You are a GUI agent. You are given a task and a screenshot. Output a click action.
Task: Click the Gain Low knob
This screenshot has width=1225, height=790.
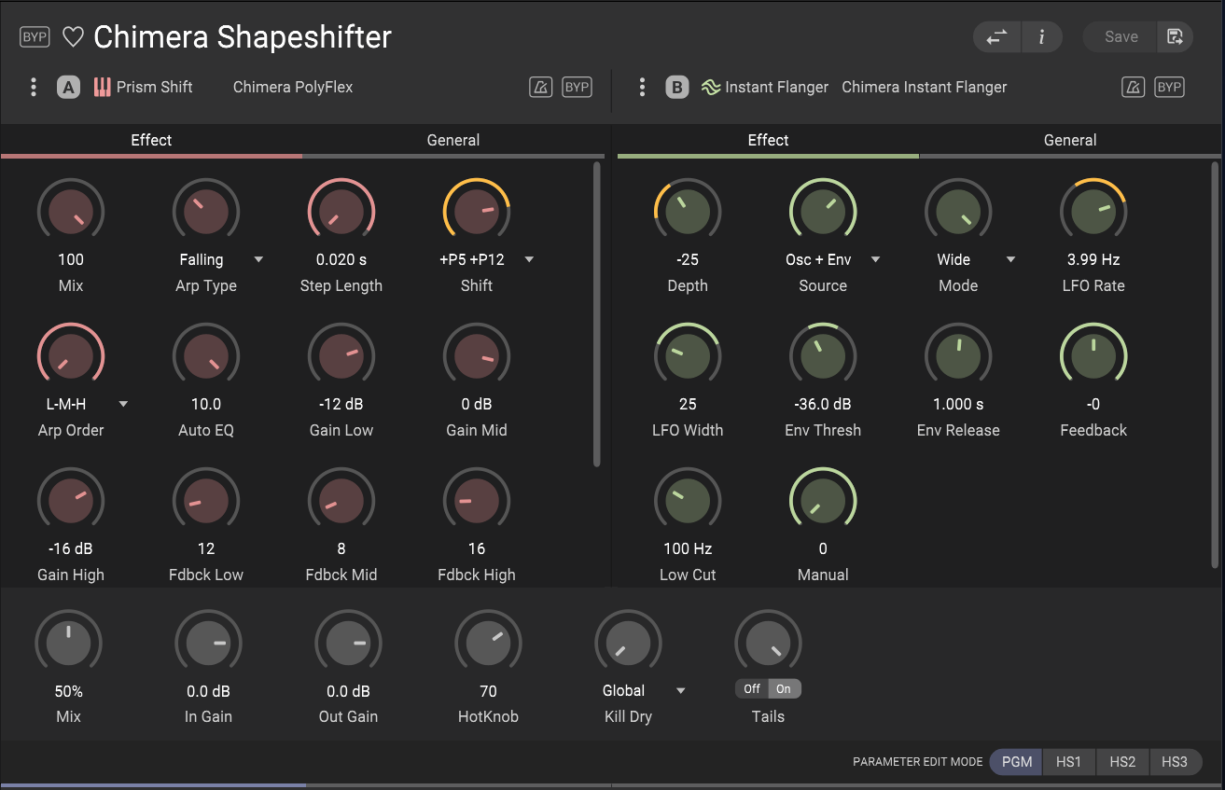pos(341,356)
